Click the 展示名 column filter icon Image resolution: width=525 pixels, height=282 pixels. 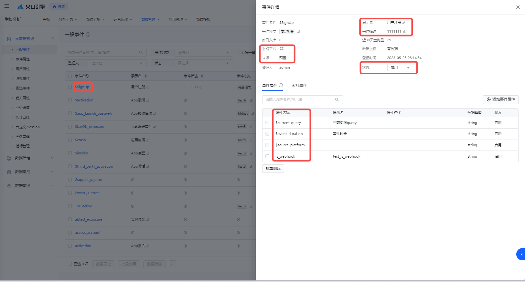click(x=146, y=76)
